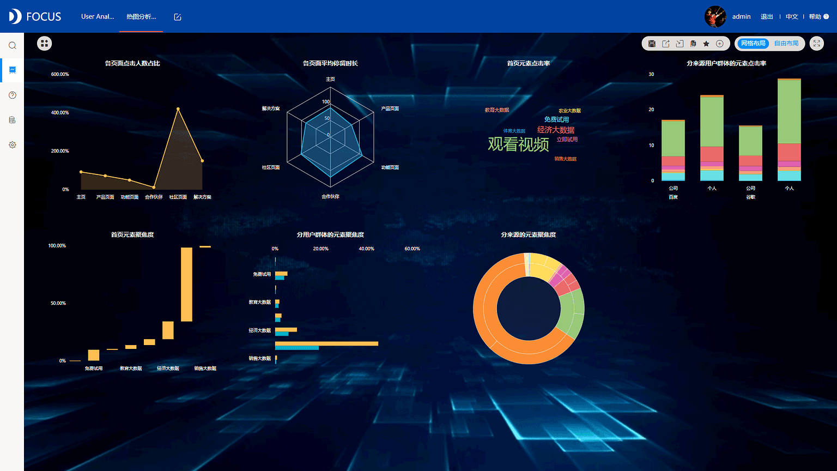Viewport: 837px width, 471px height.
Task: Click the long teal horizontal bar
Action: 297,348
